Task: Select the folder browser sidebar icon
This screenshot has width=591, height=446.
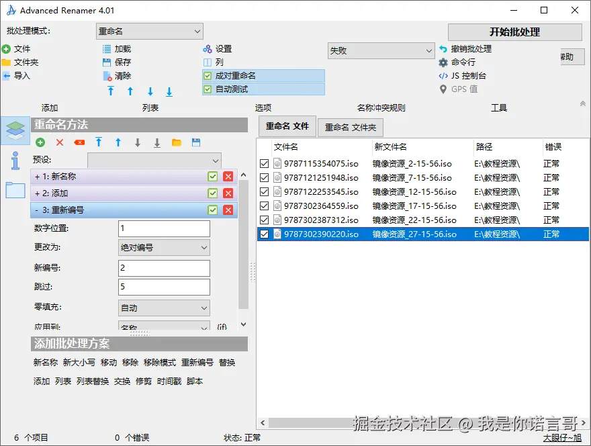Action: click(15, 190)
